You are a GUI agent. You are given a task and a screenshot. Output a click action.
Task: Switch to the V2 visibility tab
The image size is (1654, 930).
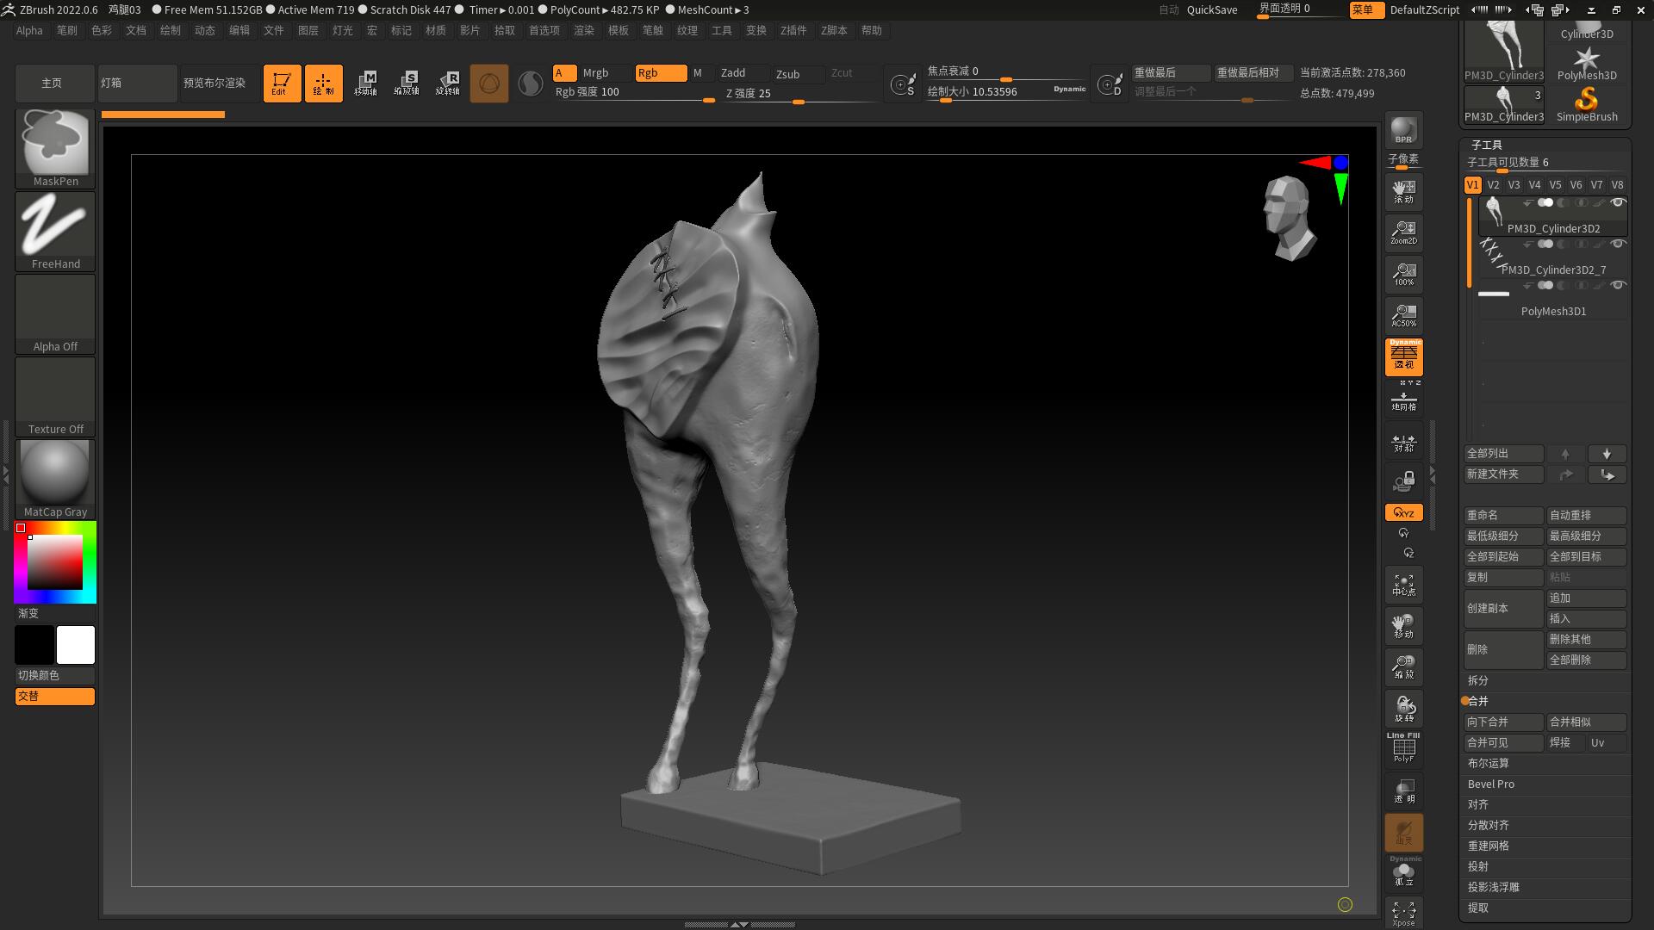1493,184
